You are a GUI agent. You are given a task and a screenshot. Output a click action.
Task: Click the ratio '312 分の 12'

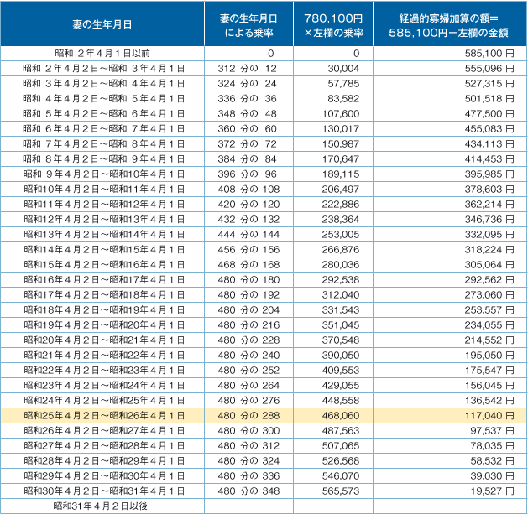[247, 69]
